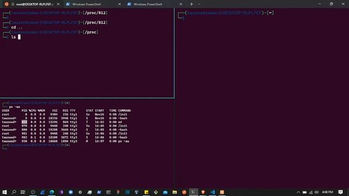This screenshot has height=196, width=349.
Task: Open the Windows Start menu
Action: pos(4,192)
